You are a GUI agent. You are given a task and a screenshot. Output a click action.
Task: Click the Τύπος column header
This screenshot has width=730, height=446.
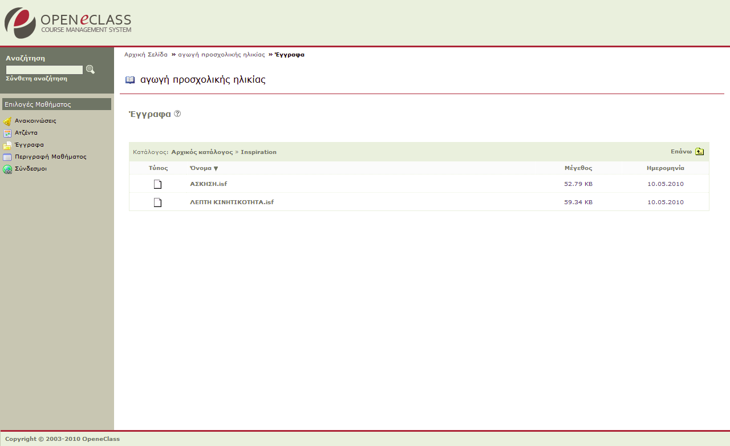[158, 168]
